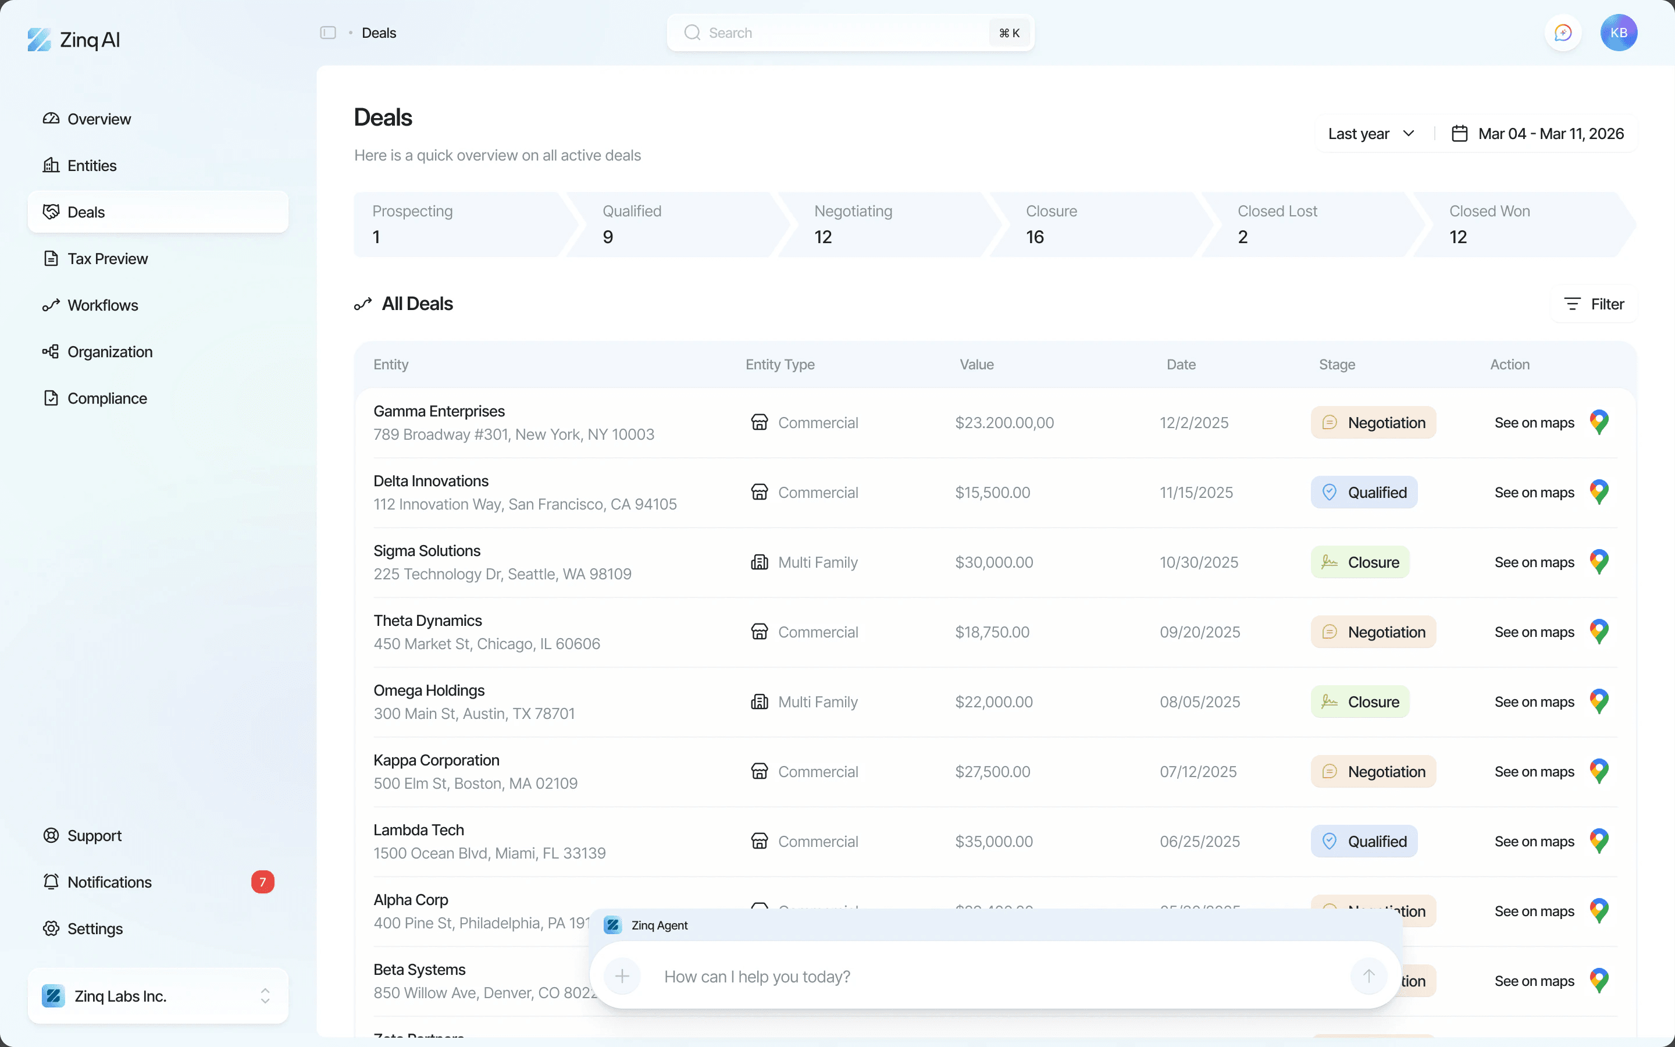Open Google Maps pin for Theta Dynamics
This screenshot has height=1047, width=1675.
coord(1599,632)
